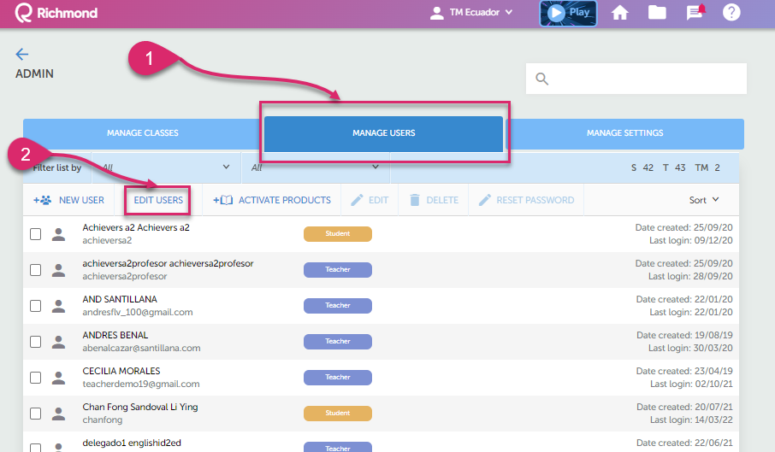Click the Activate Products button
775x452 pixels.
pyautogui.click(x=272, y=200)
